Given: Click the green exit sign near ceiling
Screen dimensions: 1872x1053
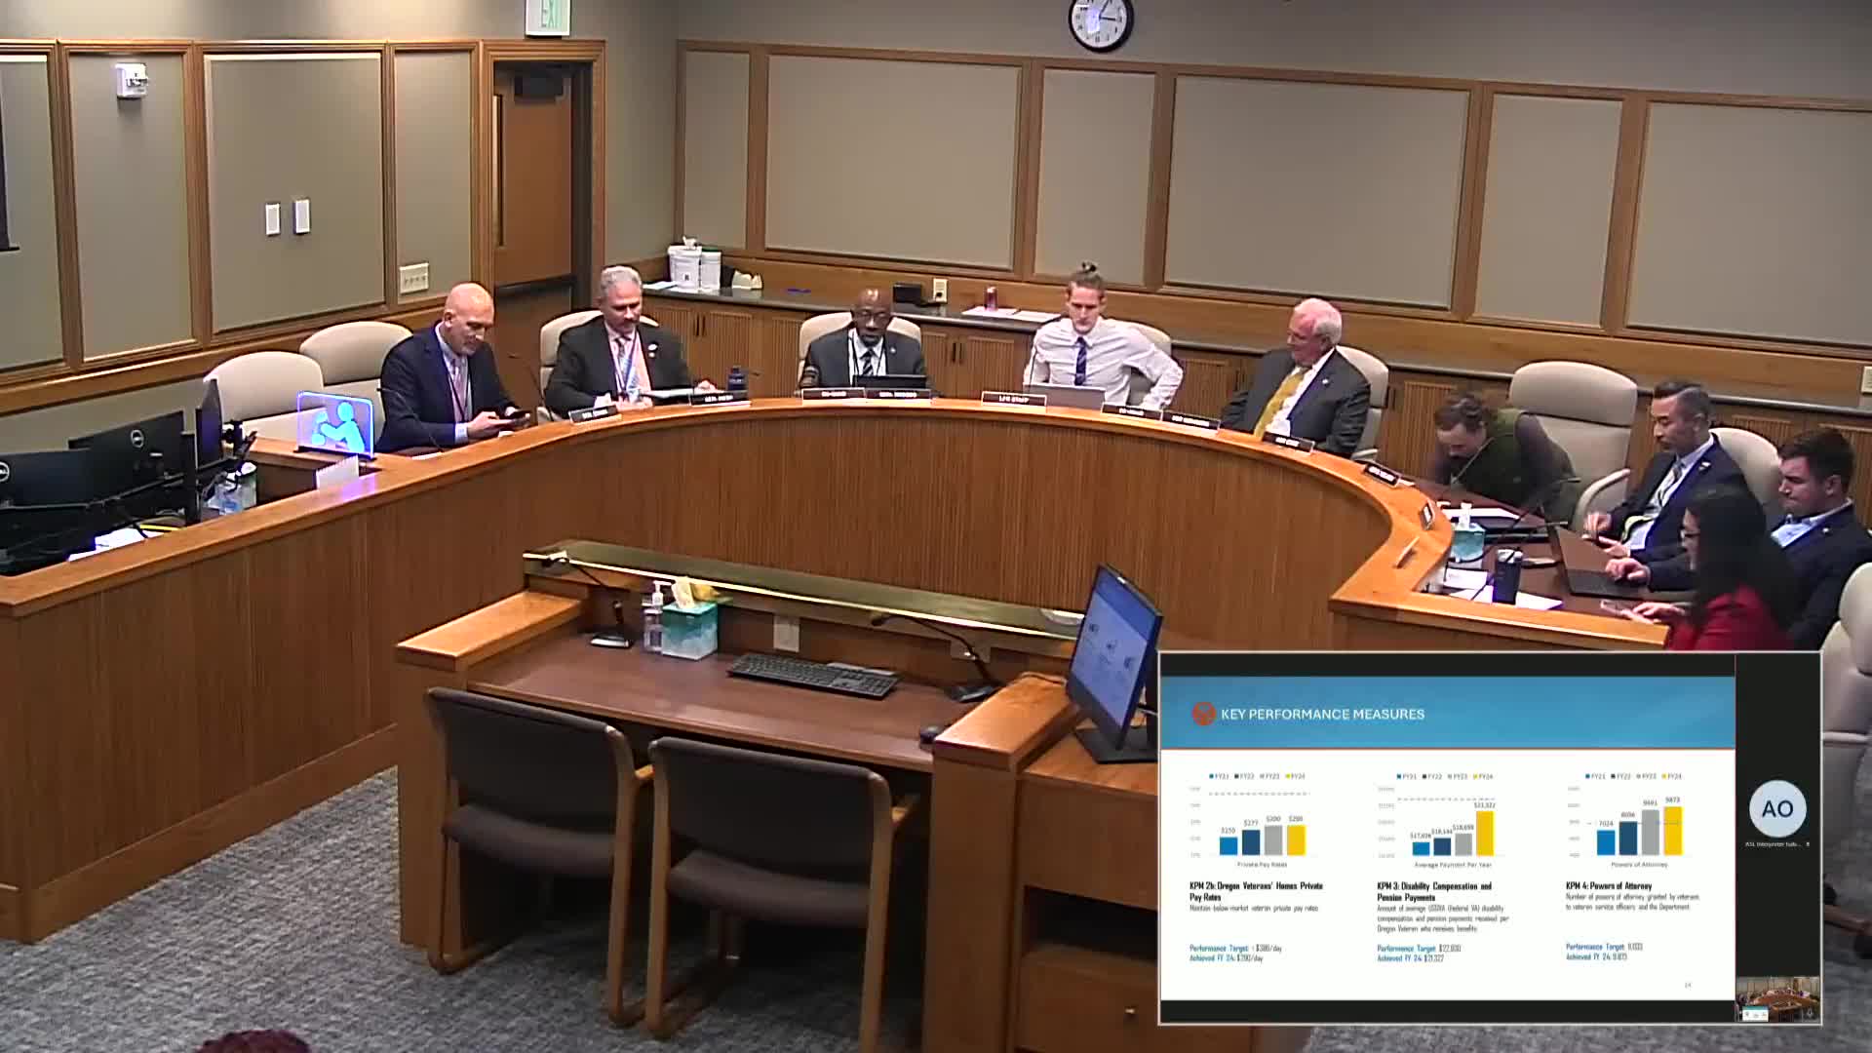Looking at the screenshot, I should 547,17.
